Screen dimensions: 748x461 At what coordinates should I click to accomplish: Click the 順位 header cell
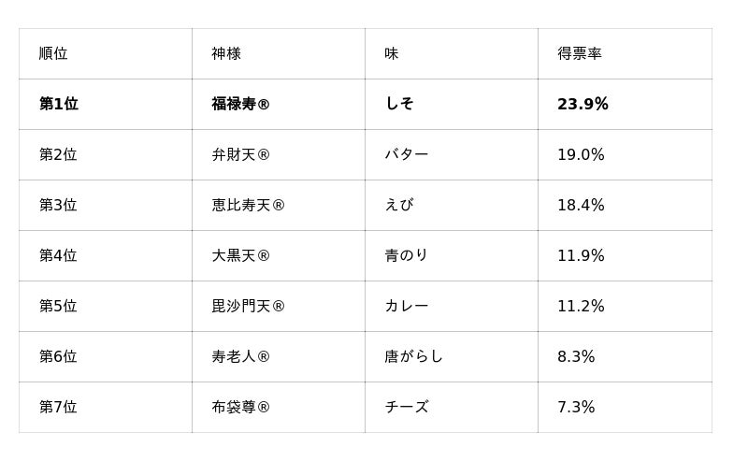pos(106,53)
